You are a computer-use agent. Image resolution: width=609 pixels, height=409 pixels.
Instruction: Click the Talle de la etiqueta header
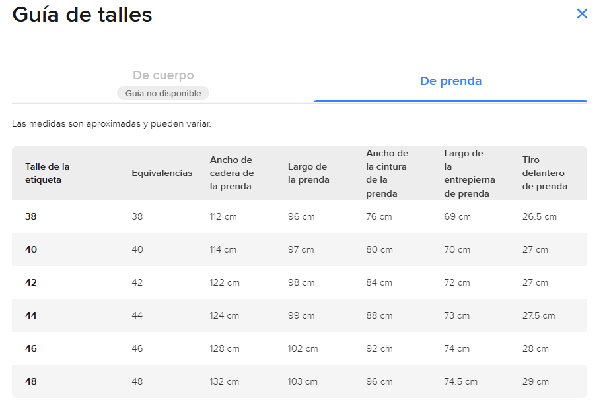click(48, 173)
